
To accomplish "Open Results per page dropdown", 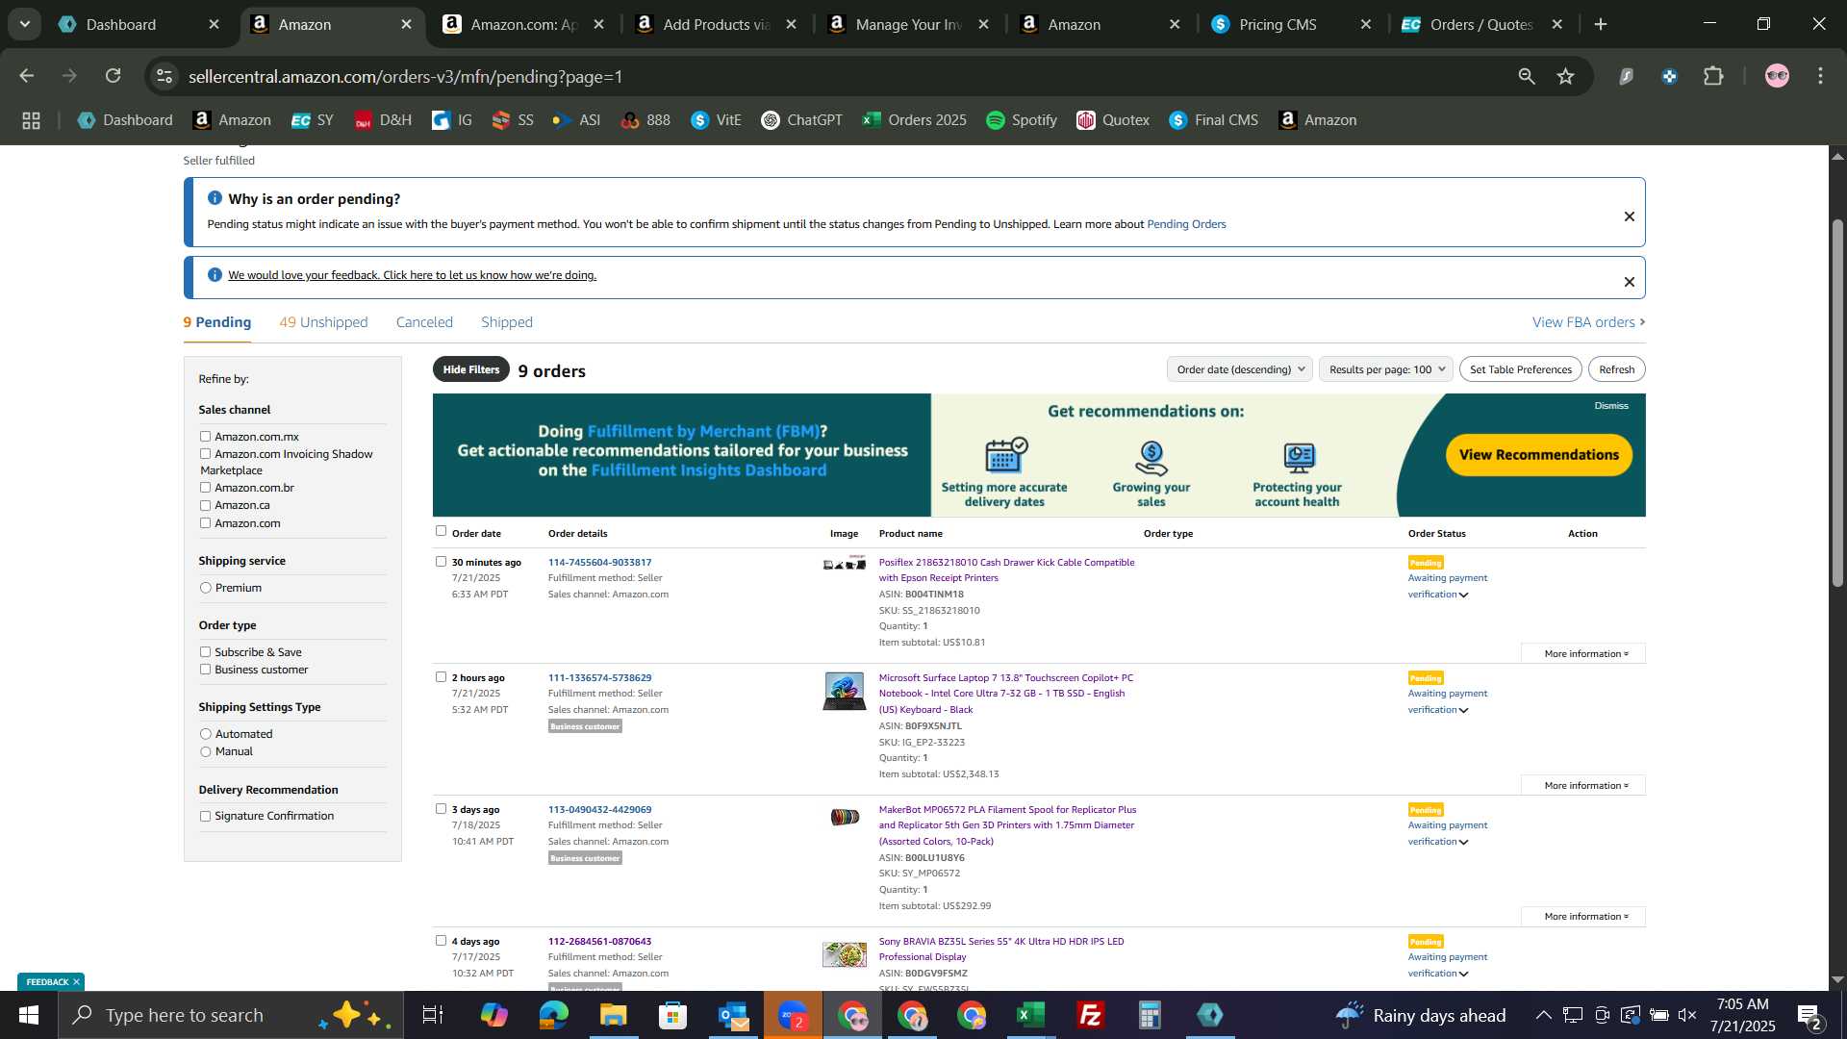I will click(1385, 369).
